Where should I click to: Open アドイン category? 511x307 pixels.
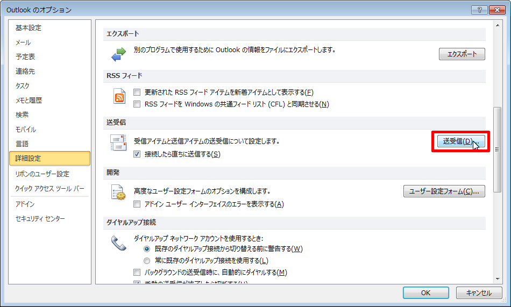click(49, 204)
